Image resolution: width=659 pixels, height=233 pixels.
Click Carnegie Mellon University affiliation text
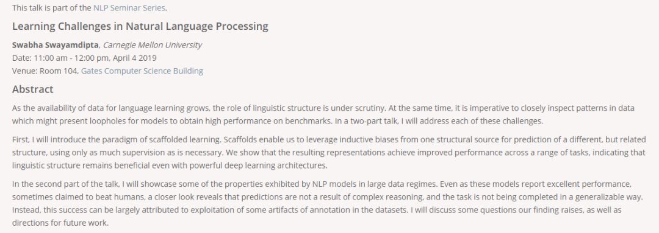tap(152, 45)
